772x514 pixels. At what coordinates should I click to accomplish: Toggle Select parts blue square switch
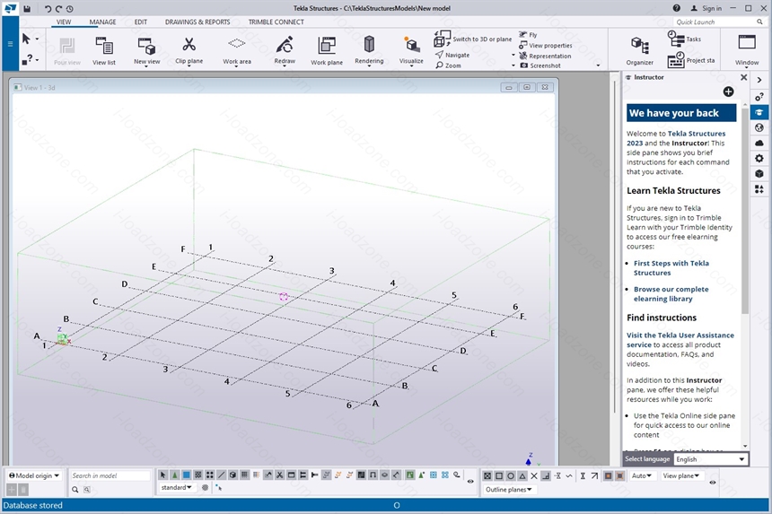(187, 475)
